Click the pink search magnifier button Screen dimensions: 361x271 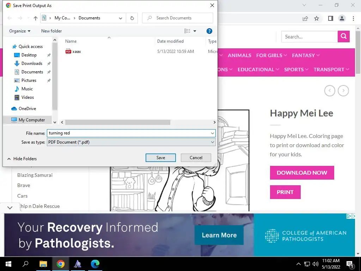(344, 36)
